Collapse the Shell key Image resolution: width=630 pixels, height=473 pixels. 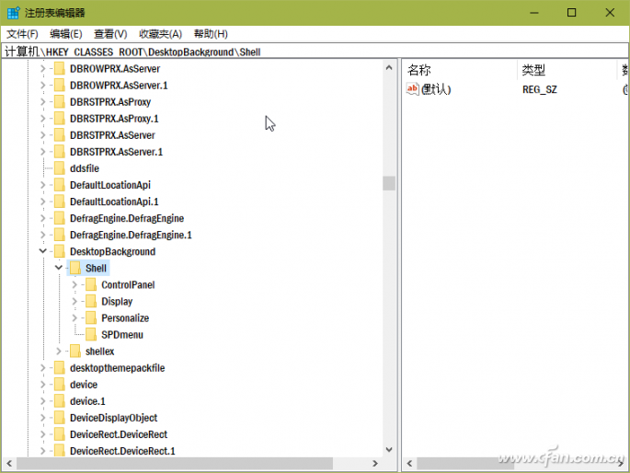(x=59, y=268)
